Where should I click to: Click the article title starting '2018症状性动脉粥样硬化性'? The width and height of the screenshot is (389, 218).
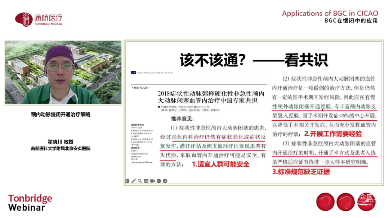click(x=211, y=97)
